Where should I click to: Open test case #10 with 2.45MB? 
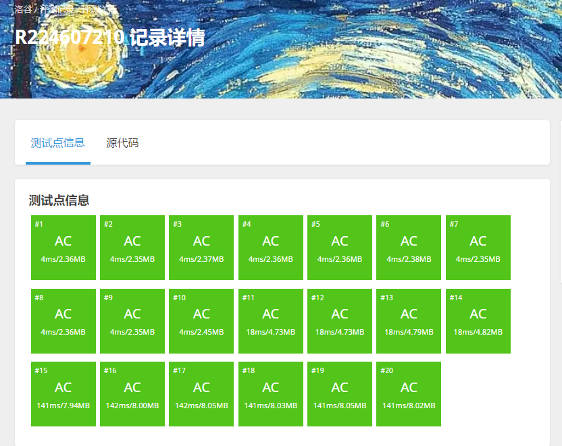pos(201,321)
